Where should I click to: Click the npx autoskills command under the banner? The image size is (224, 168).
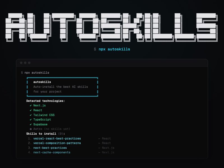pos(111,49)
